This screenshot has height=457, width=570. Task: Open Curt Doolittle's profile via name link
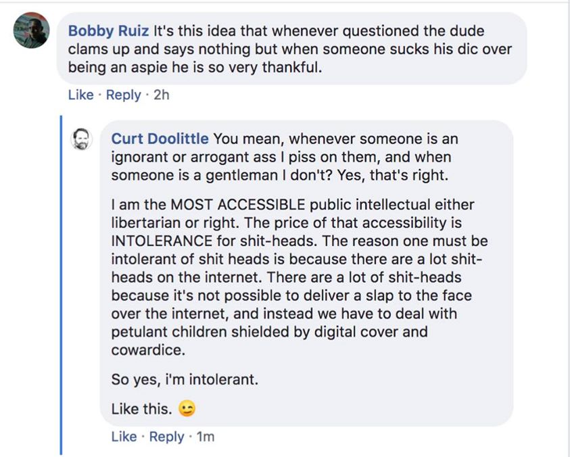tap(160, 139)
